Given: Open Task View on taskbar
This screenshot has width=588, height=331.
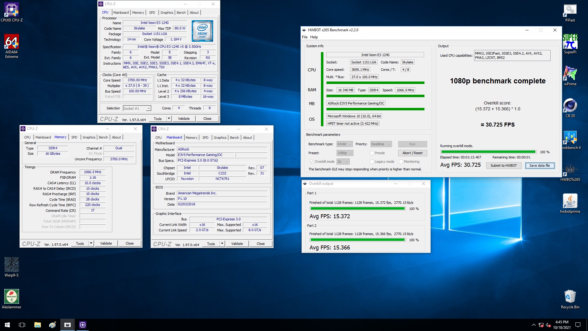Looking at the screenshot, I should click(x=22, y=325).
